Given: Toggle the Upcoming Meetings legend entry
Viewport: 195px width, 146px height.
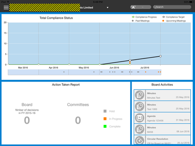Looking at the screenshot, I should 174,21.
